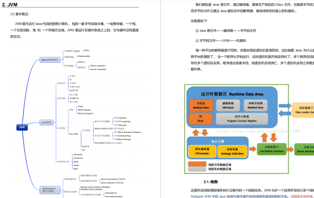The width and height of the screenshot is (314, 198).
Task: Click the "ClassLoader" leaf in mind map
Action: click(x=84, y=56)
